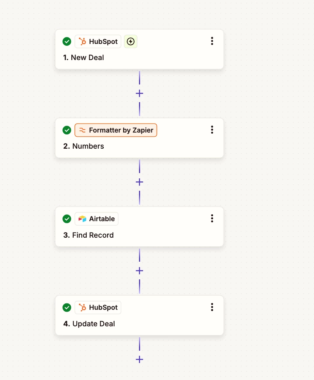The image size is (314, 380).
Task: Open the three-dot menu for Find Record step
Action: point(212,219)
